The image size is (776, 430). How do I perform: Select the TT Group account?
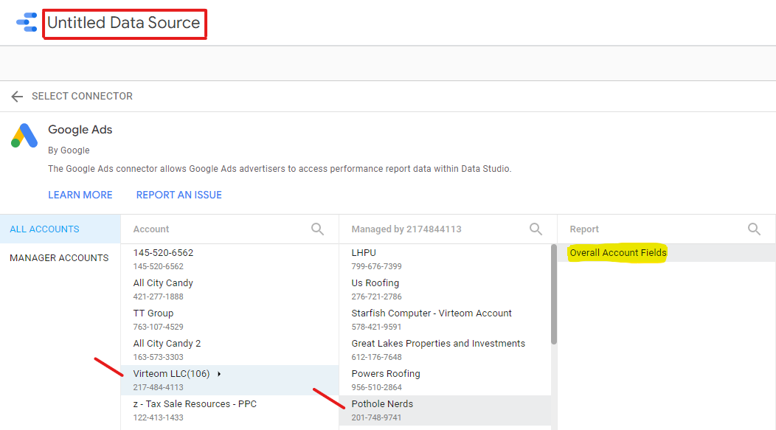pos(154,319)
